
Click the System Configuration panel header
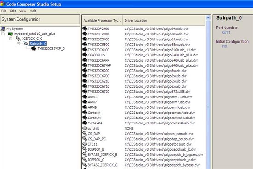(x=40, y=19)
